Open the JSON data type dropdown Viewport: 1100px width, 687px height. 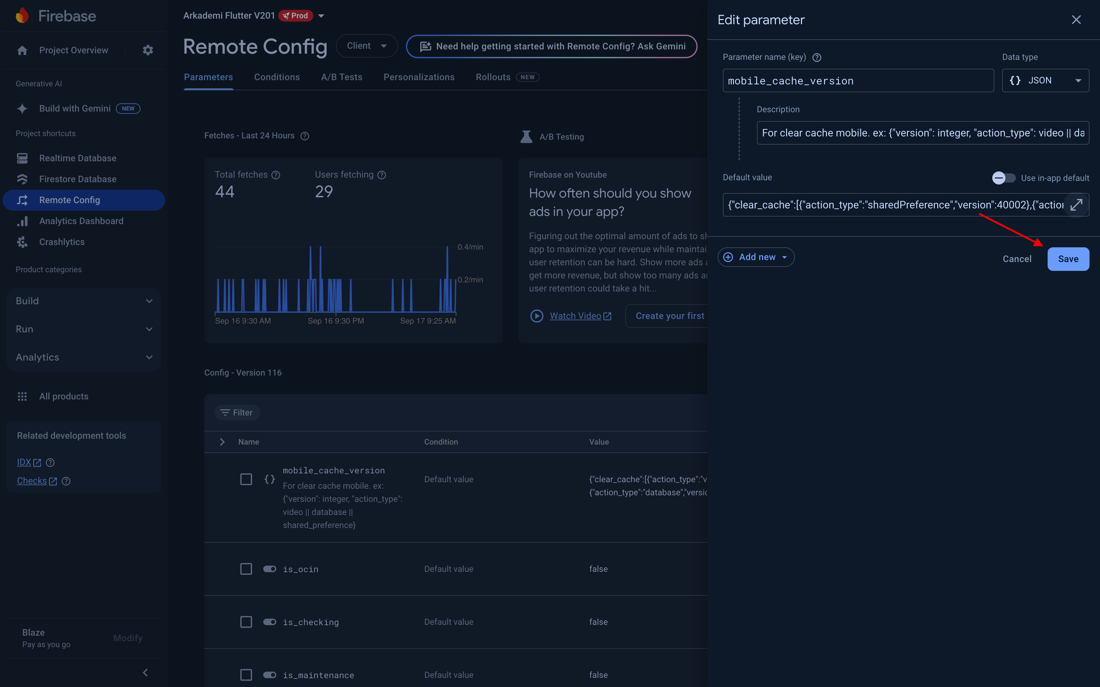pos(1045,80)
